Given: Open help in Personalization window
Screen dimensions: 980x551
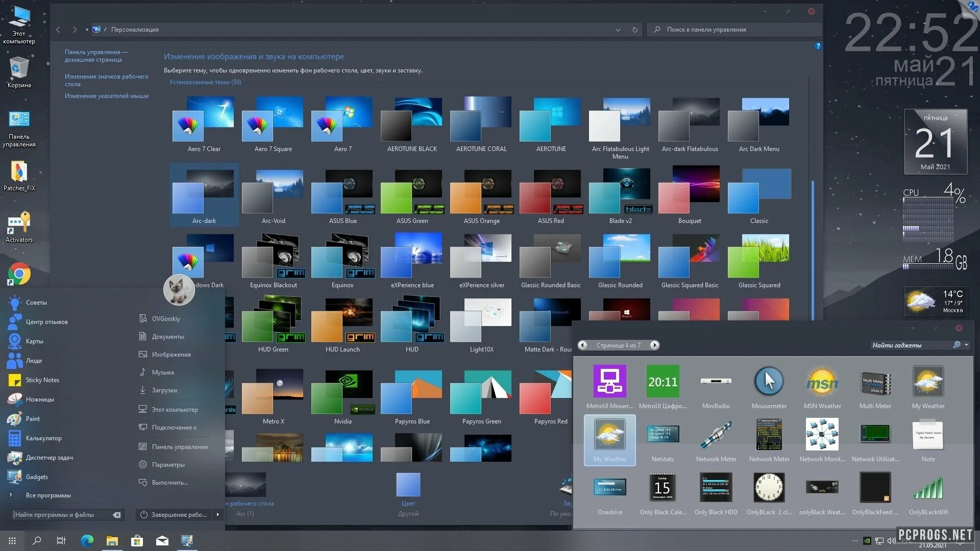Looking at the screenshot, I should tap(818, 46).
